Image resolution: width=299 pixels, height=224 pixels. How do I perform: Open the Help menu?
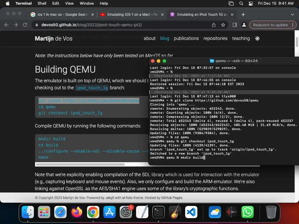104,3
